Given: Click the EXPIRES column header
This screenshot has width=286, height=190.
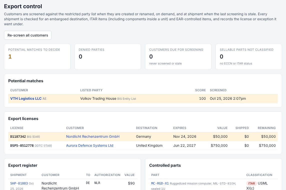Looking at the screenshot, I should coord(180,128).
